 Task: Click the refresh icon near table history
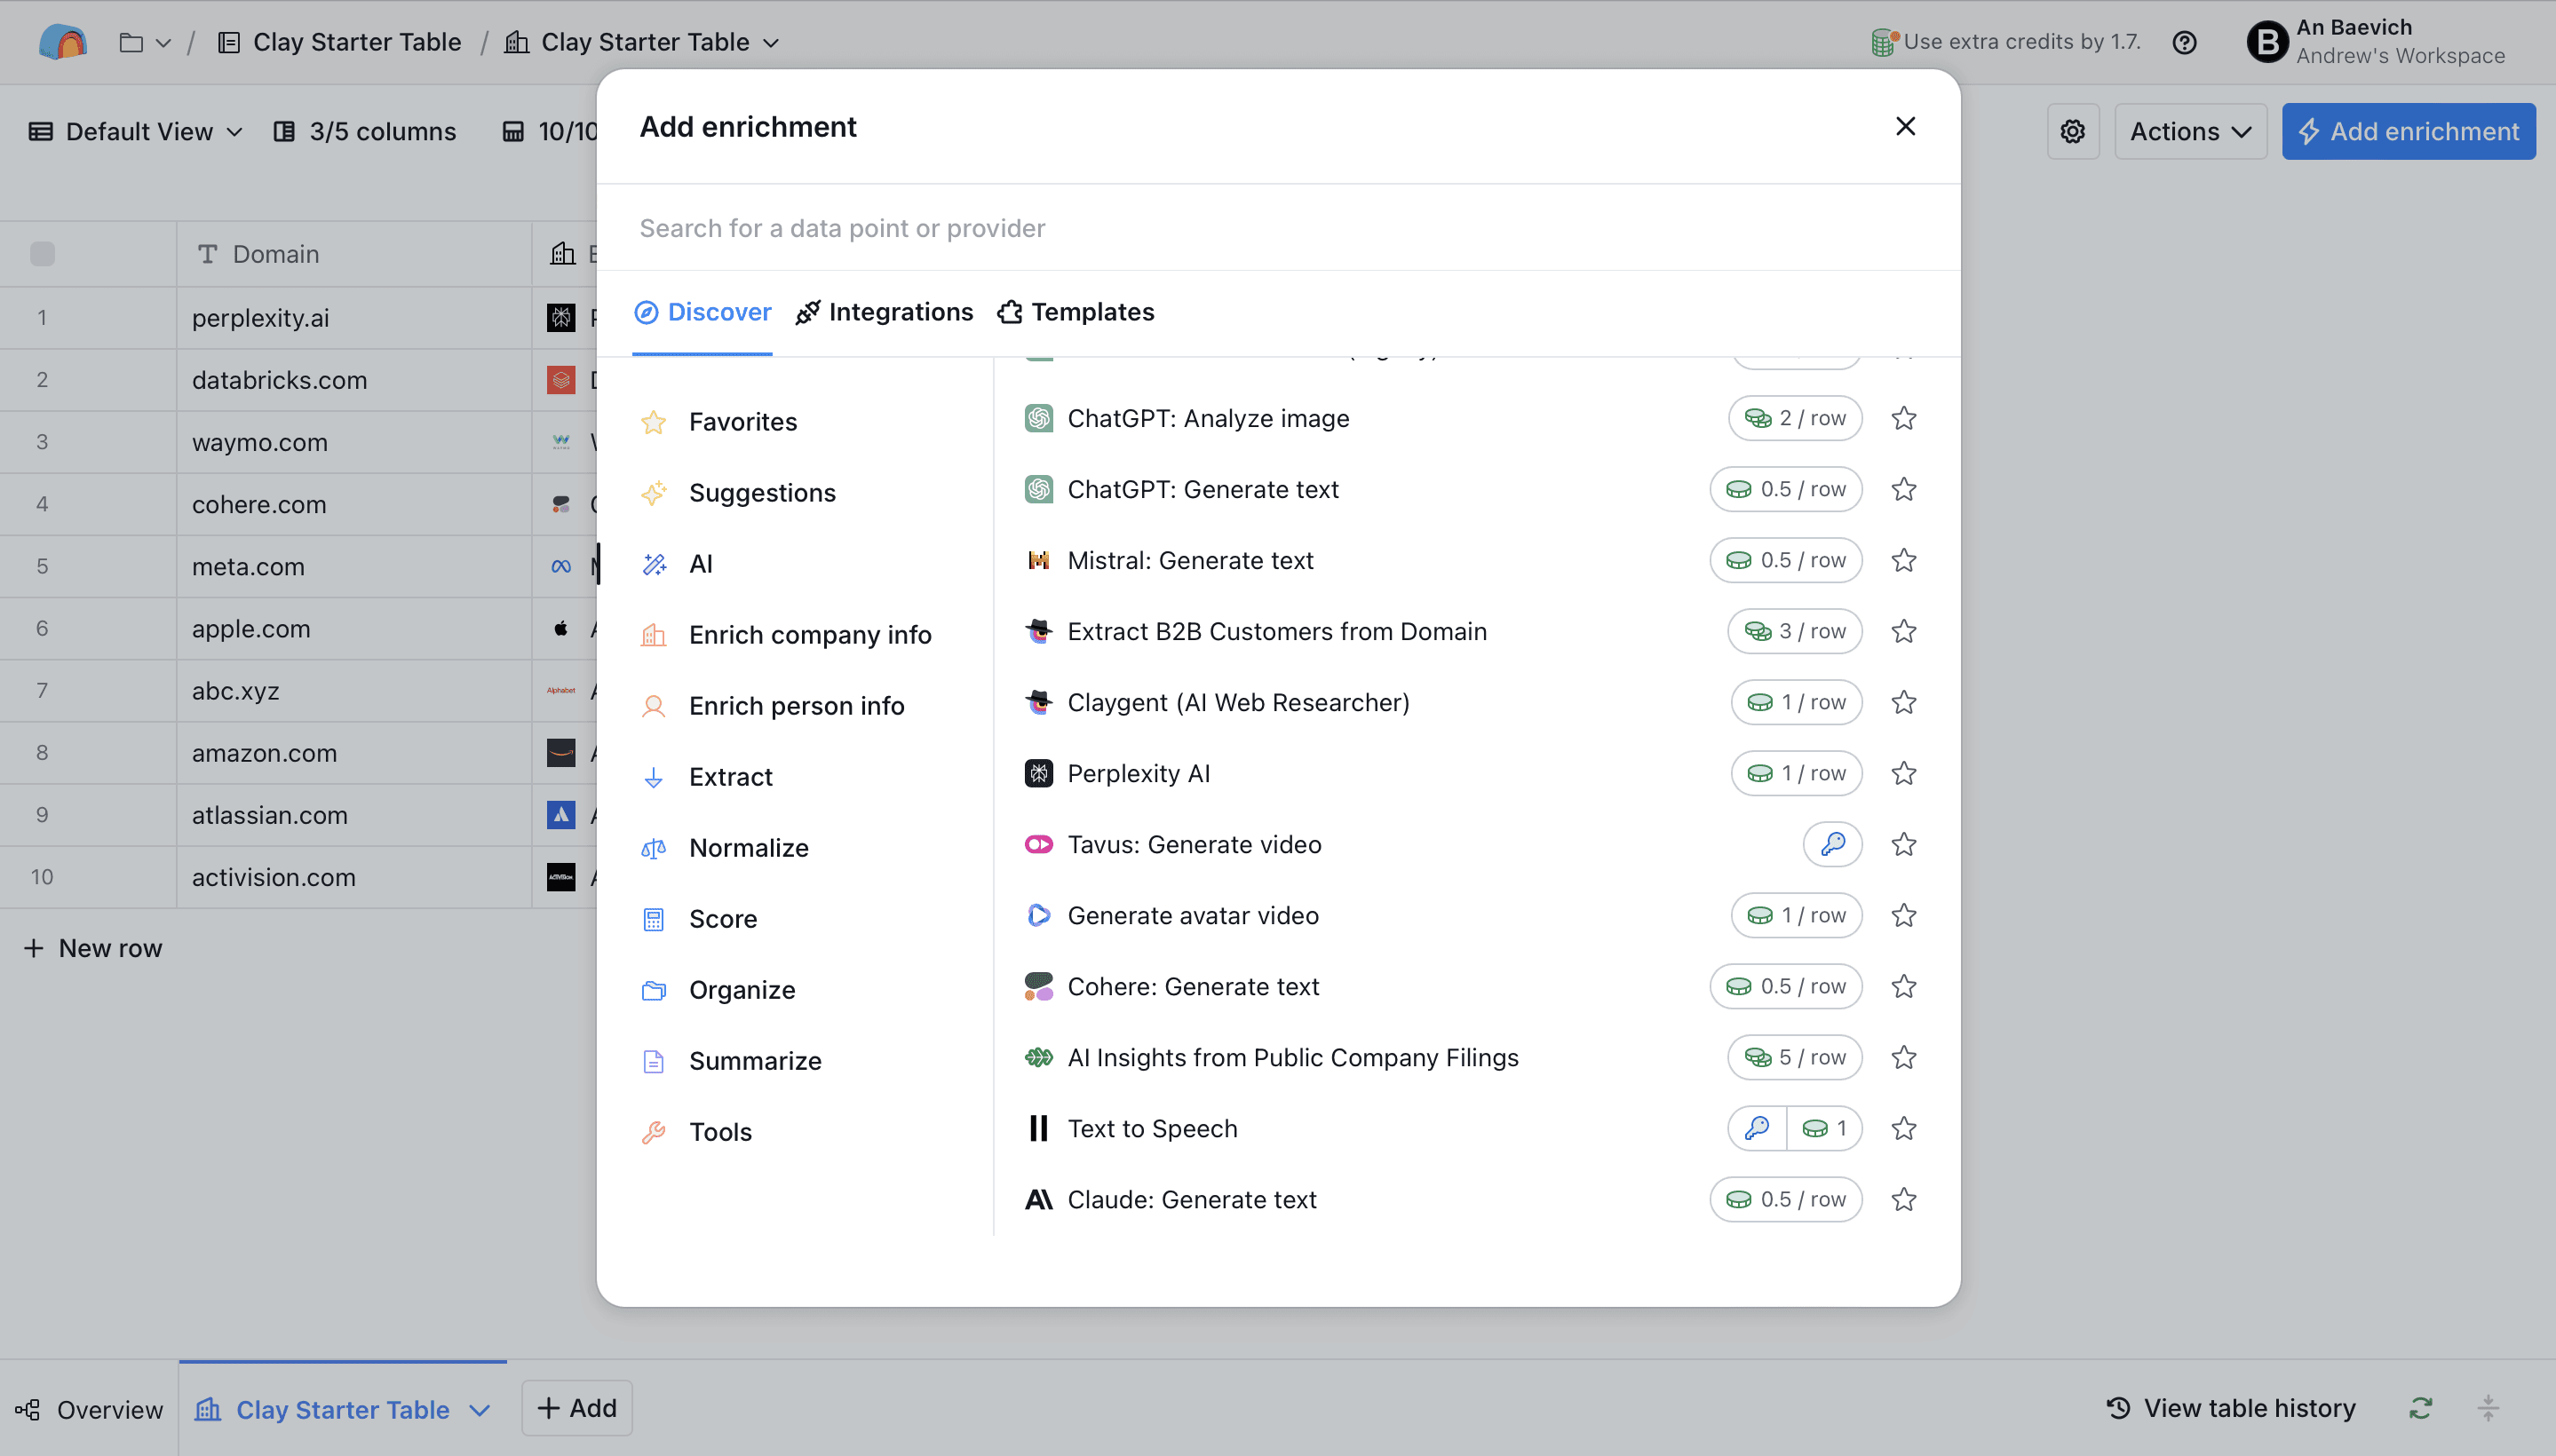click(x=2420, y=1408)
